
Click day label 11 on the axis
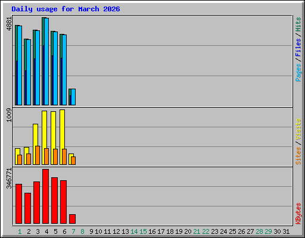[107, 231]
